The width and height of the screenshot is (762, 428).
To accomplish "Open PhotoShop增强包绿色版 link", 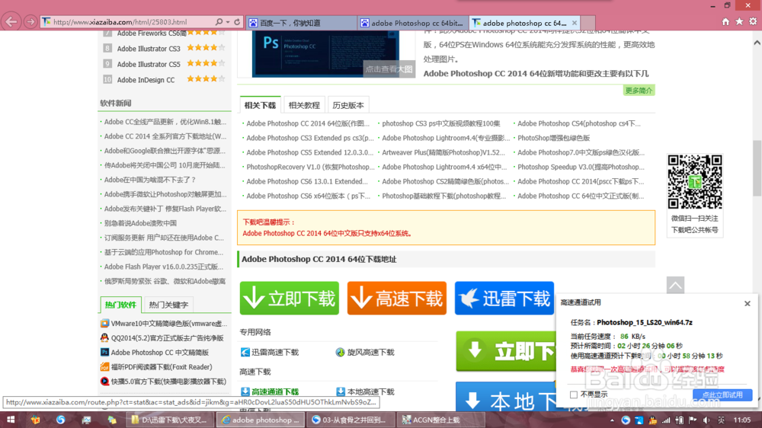I will [x=553, y=138].
